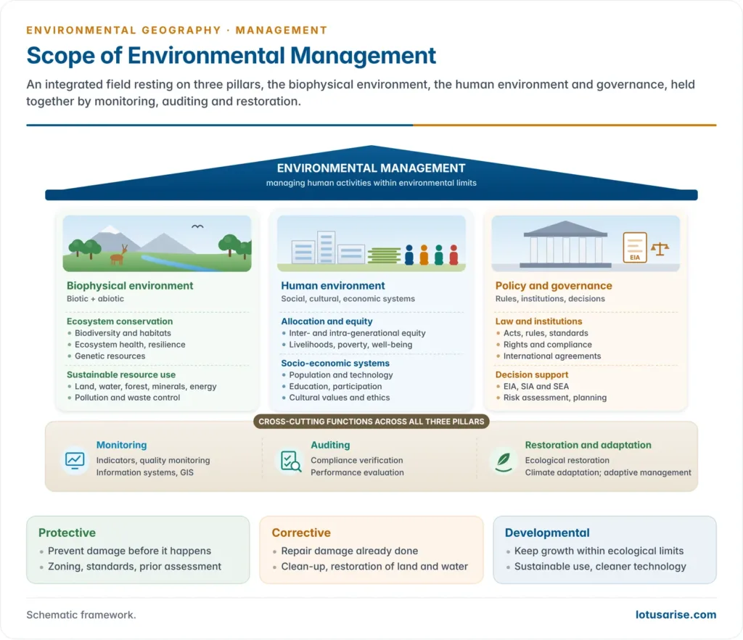Click 'Ecosystem health, resilience' bullet
The width and height of the screenshot is (743, 640).
tap(130, 345)
